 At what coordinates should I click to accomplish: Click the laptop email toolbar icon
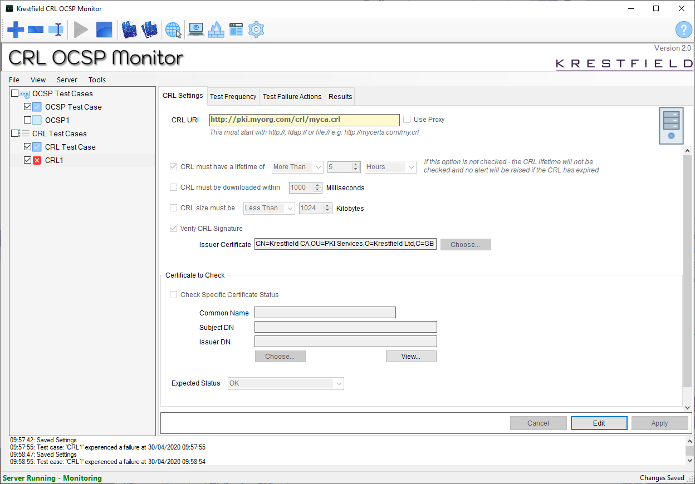point(195,29)
